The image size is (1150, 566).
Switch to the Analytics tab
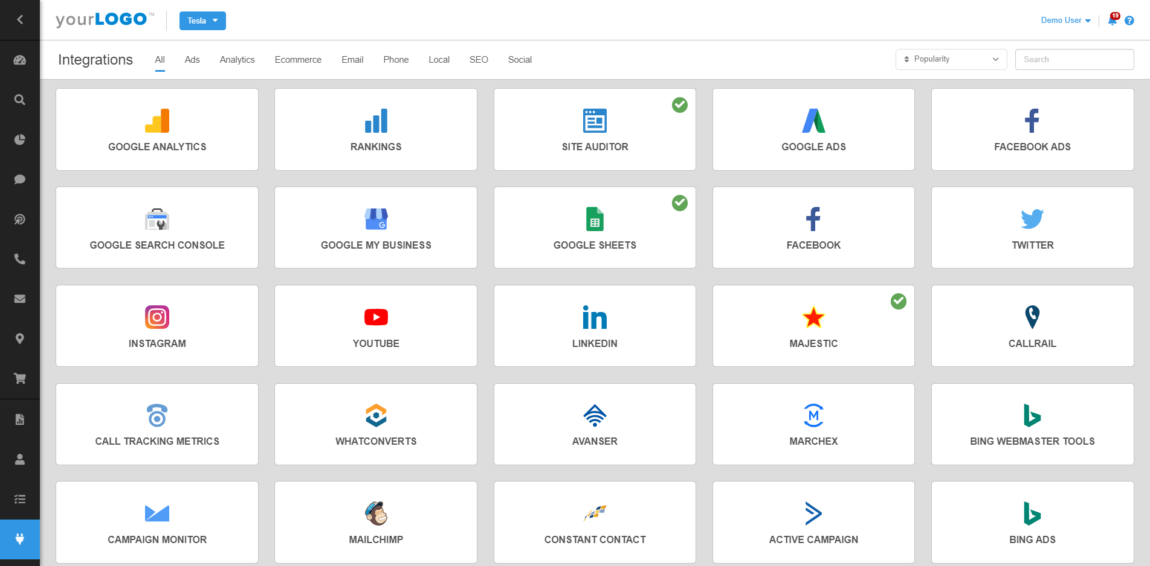pos(237,60)
